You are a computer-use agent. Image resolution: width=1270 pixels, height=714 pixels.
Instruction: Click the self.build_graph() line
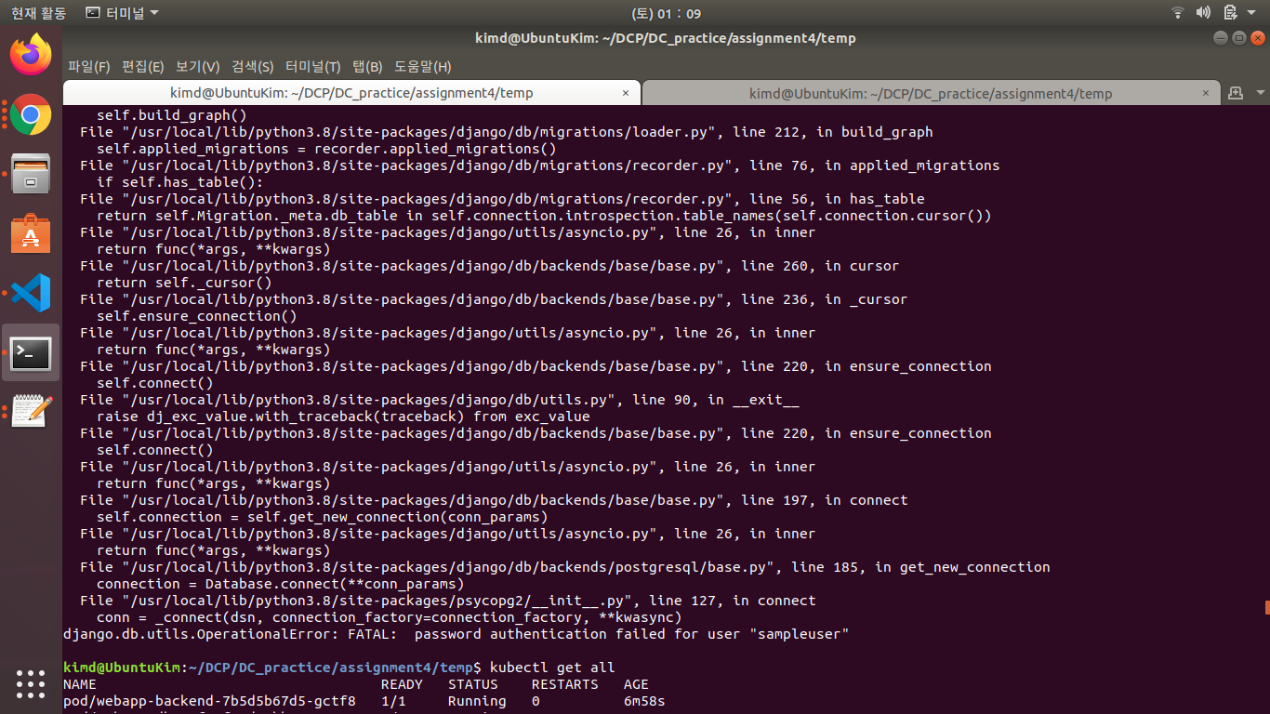tap(172, 115)
